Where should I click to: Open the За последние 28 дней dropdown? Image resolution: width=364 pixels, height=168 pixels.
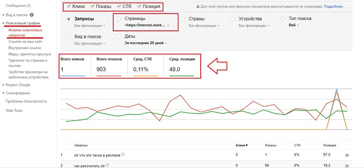(146, 43)
